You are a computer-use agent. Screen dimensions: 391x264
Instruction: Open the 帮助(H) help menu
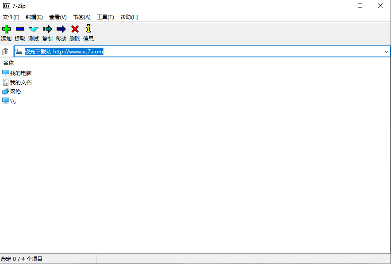tap(129, 17)
